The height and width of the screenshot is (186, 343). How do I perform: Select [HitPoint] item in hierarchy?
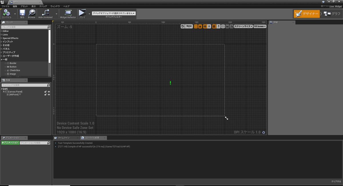[x=15, y=95]
